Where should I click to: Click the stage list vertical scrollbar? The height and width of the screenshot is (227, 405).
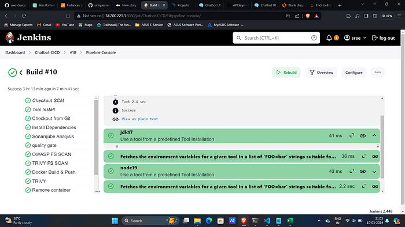click(96, 138)
